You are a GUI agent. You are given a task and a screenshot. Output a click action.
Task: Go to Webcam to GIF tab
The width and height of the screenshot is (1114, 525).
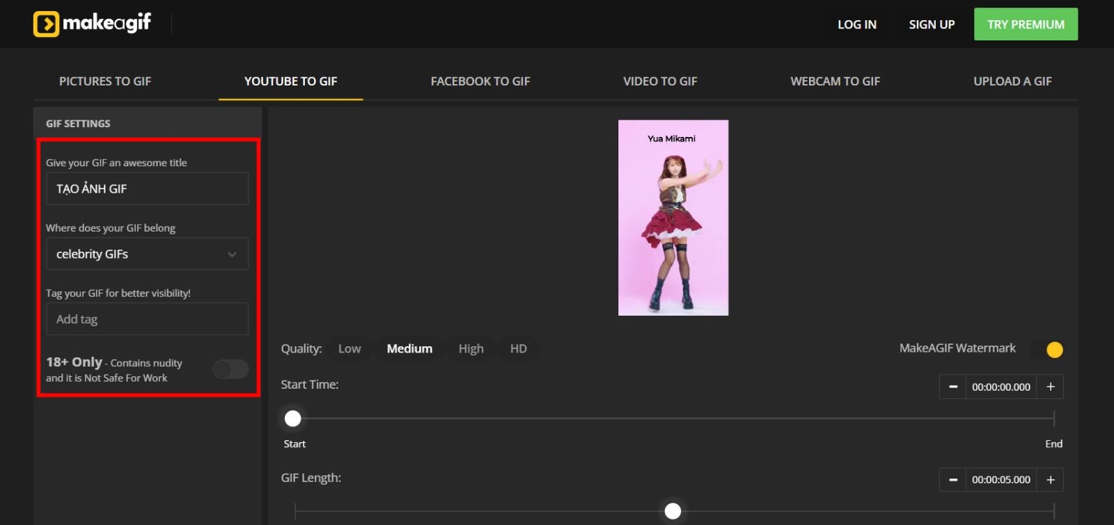pos(835,81)
